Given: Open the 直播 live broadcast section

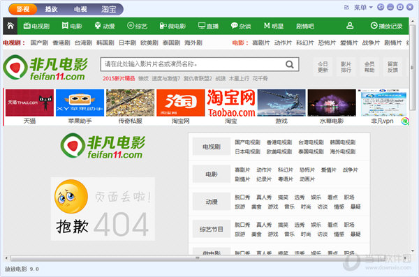Looking at the screenshot, I should tap(208, 26).
